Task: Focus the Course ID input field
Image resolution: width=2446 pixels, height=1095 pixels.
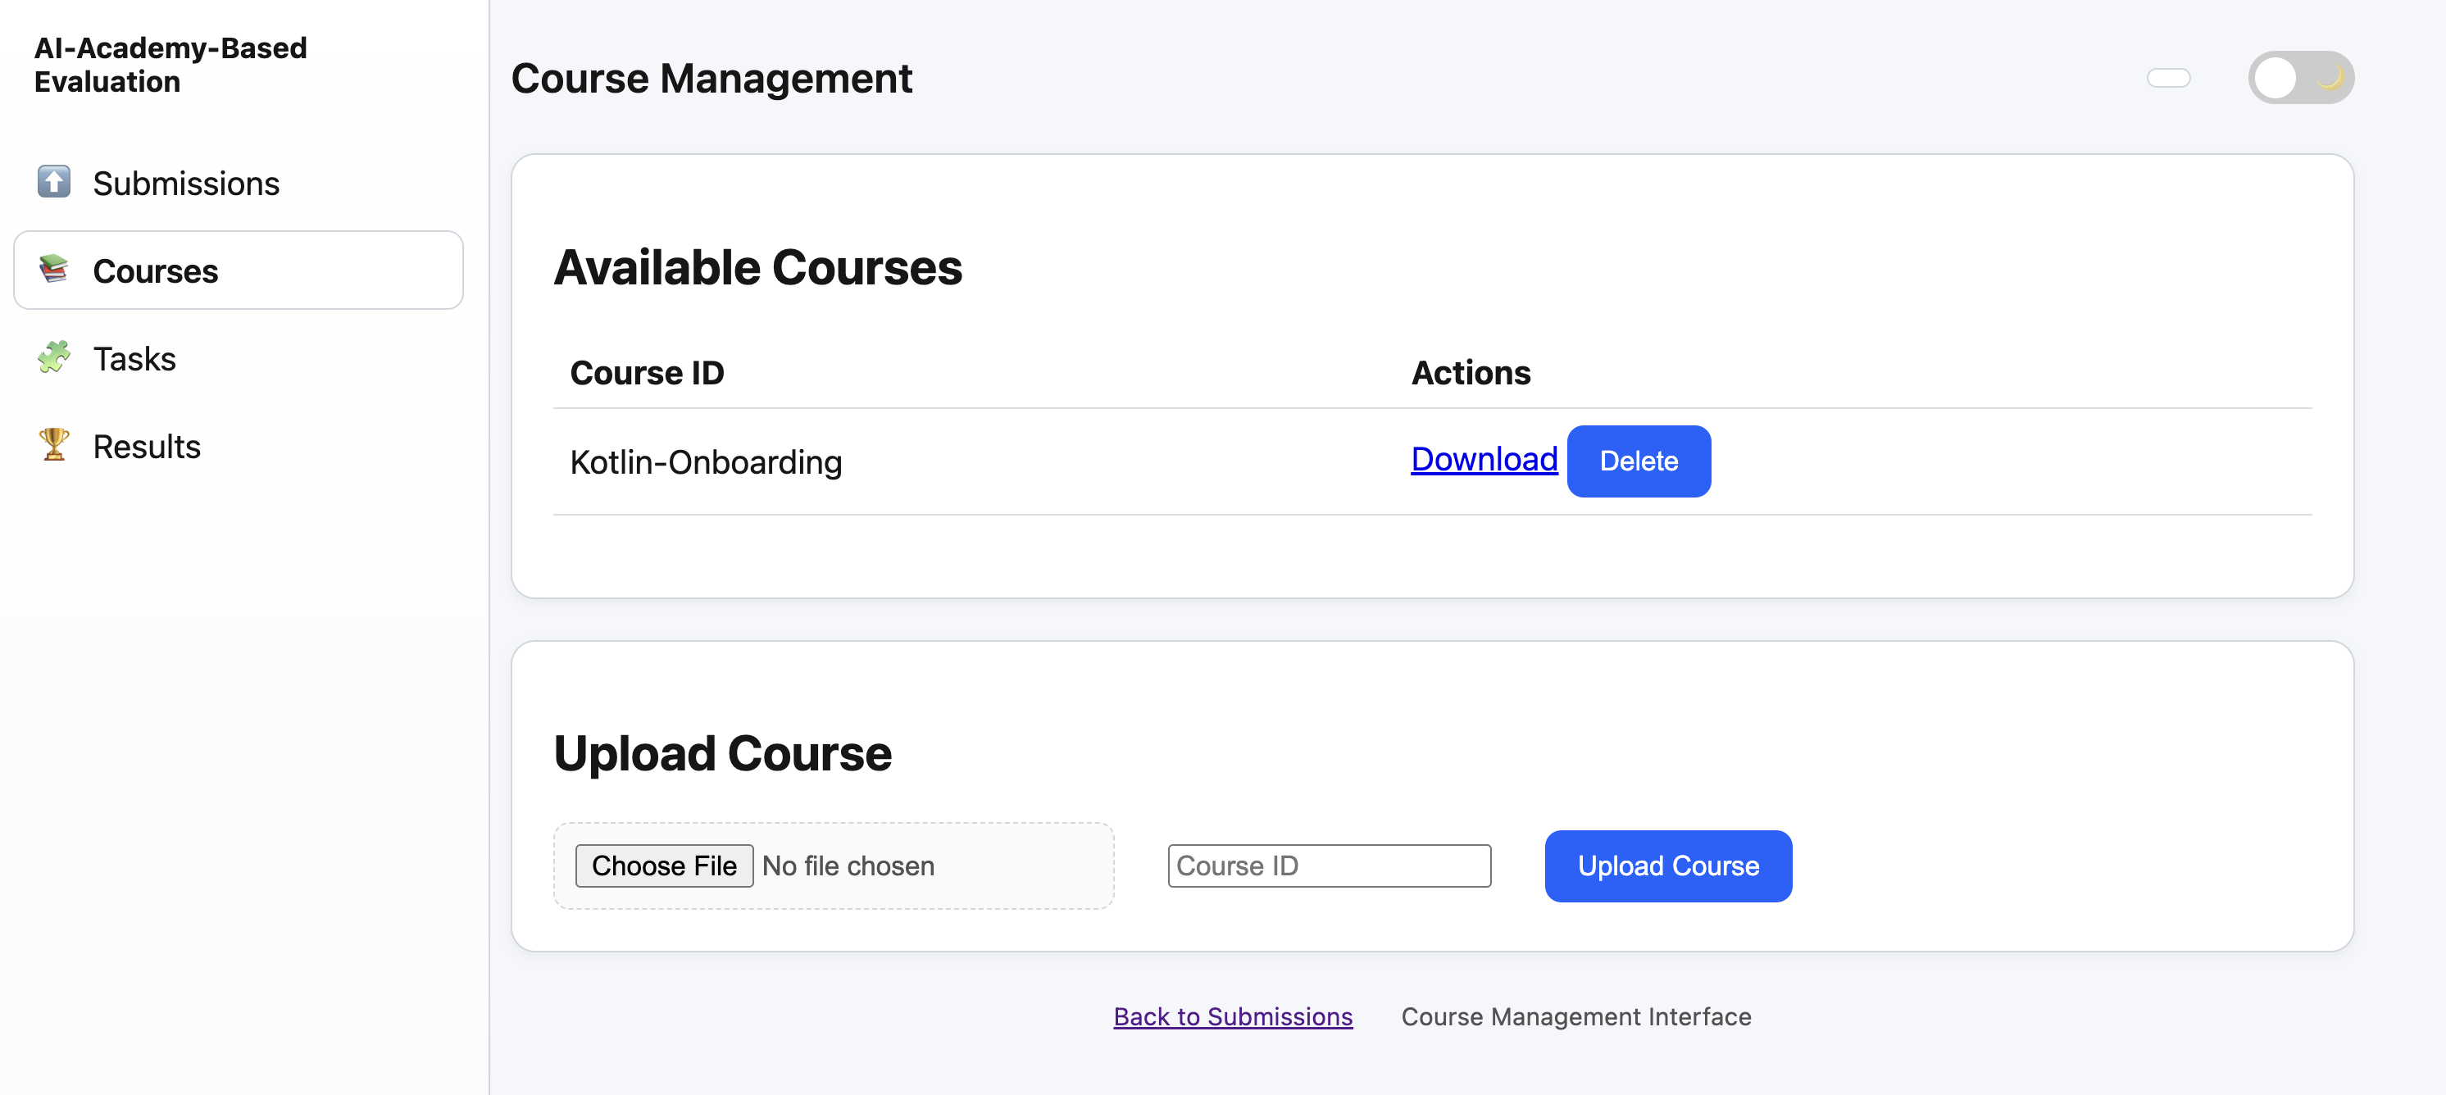Action: point(1329,866)
